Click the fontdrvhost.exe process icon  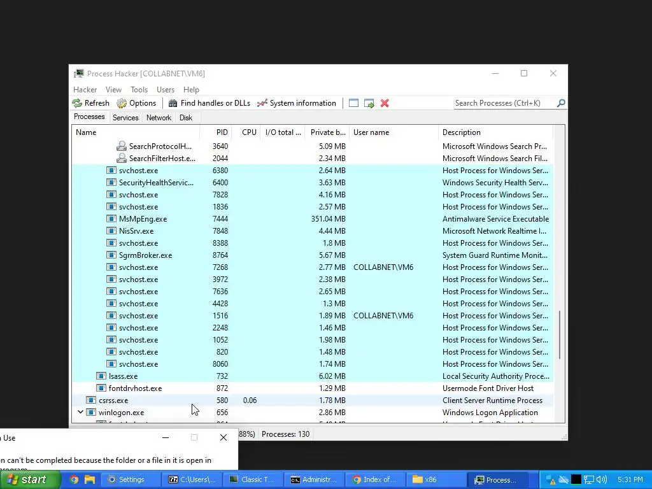[101, 388]
